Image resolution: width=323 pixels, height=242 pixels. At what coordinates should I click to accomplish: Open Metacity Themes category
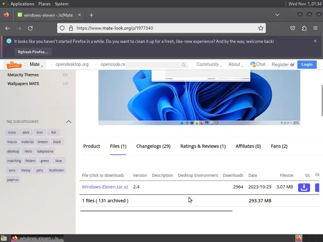[x=23, y=75]
